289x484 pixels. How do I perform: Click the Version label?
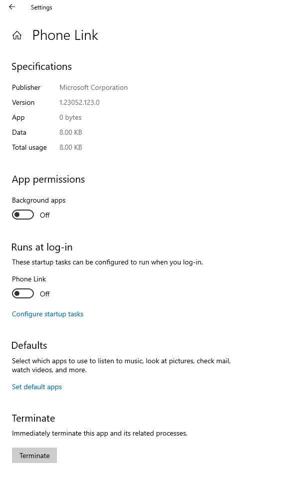point(23,102)
